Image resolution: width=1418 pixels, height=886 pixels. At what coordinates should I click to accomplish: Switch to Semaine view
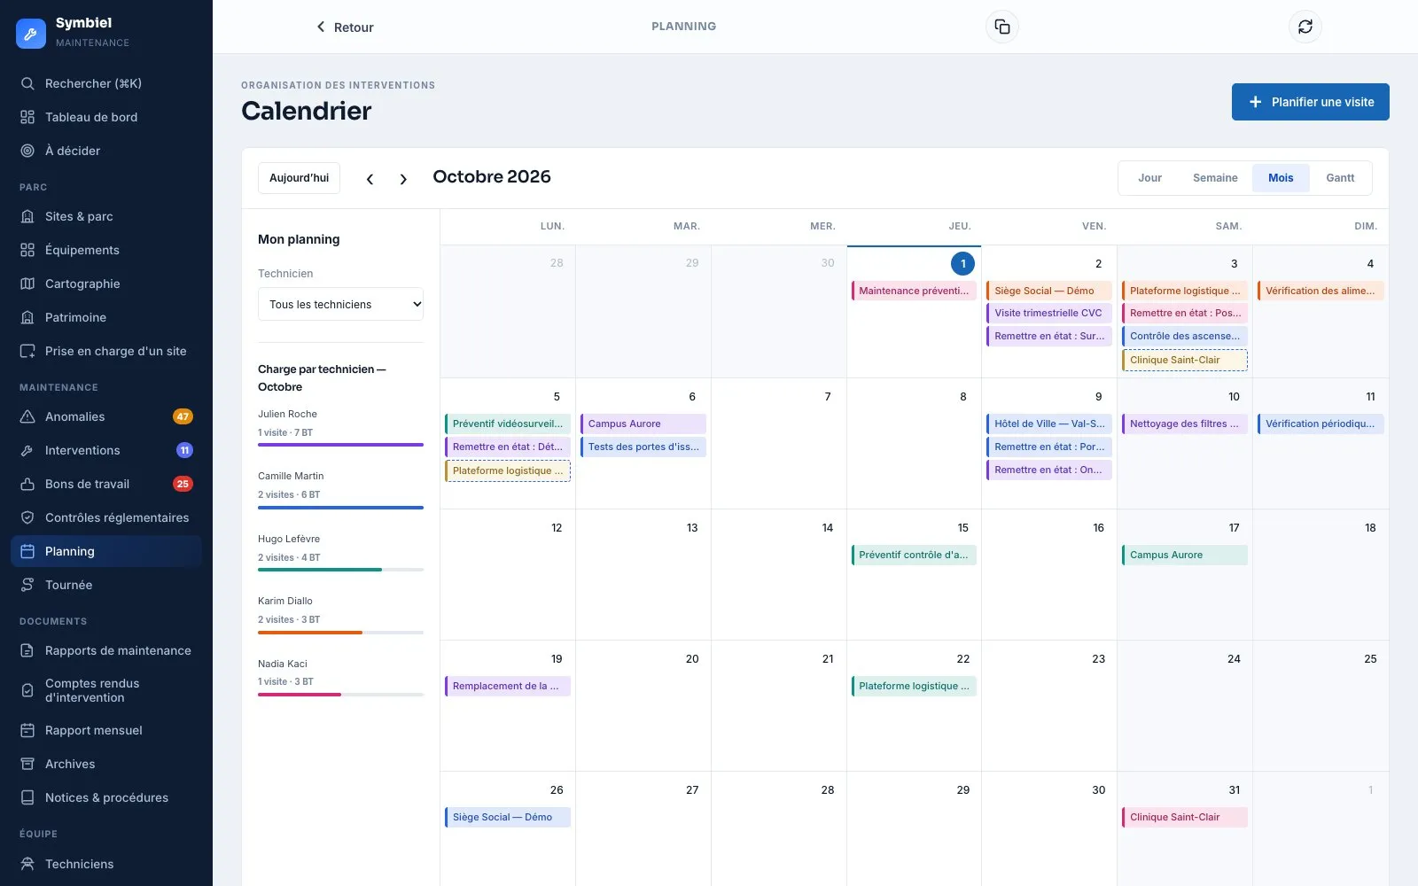(x=1215, y=178)
